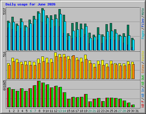Select day label 3 on the x-axis
Viewport: 146px width, 114px height.
18,111
